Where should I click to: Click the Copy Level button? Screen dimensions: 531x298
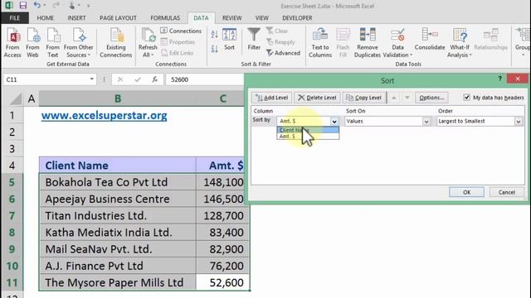click(363, 98)
